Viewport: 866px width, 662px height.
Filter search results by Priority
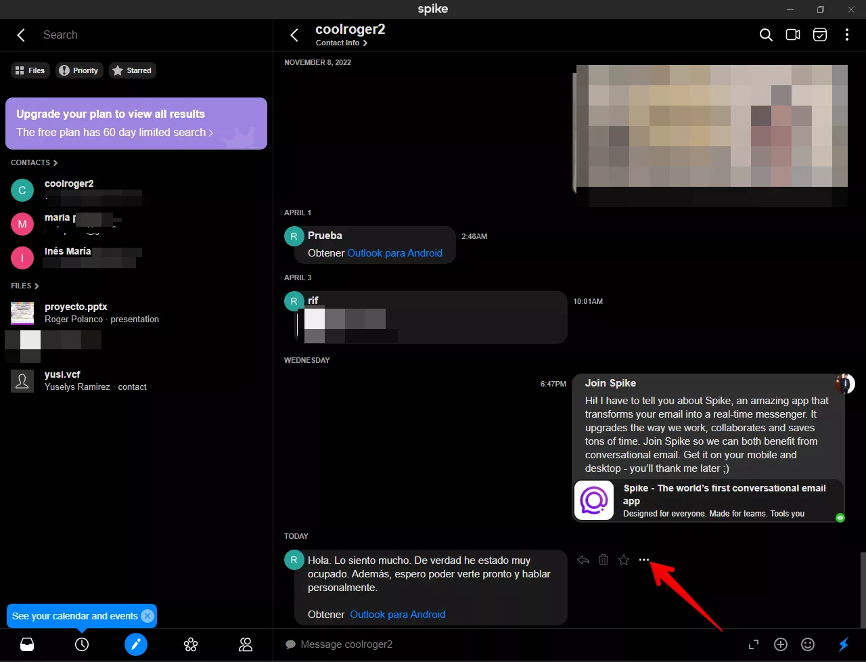[x=79, y=70]
